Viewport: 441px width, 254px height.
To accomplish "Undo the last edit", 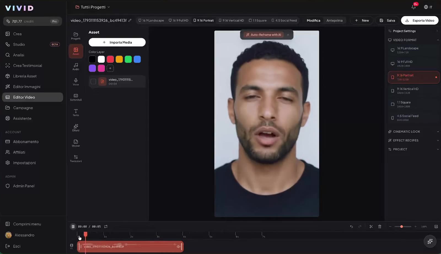I will (x=351, y=226).
